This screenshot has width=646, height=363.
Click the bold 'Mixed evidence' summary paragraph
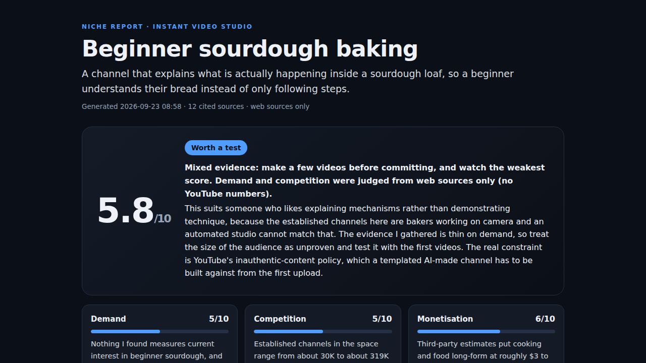click(x=364, y=180)
